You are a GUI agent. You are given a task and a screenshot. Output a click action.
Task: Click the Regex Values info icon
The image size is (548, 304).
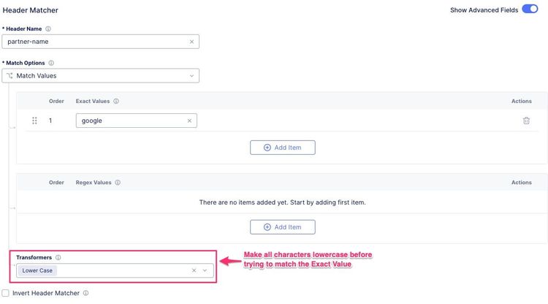[118, 183]
